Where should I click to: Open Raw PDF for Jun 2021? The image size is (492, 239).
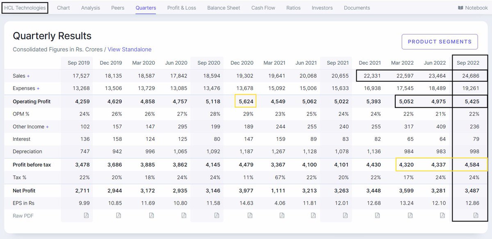pyautogui.click(x=313, y=215)
